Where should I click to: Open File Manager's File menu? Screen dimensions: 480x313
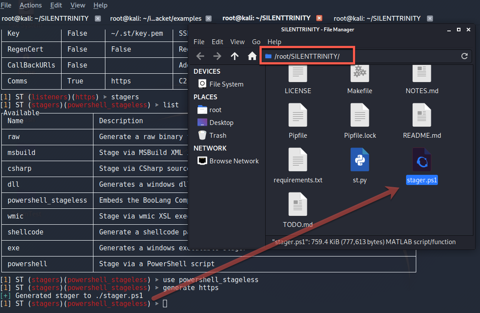[199, 42]
